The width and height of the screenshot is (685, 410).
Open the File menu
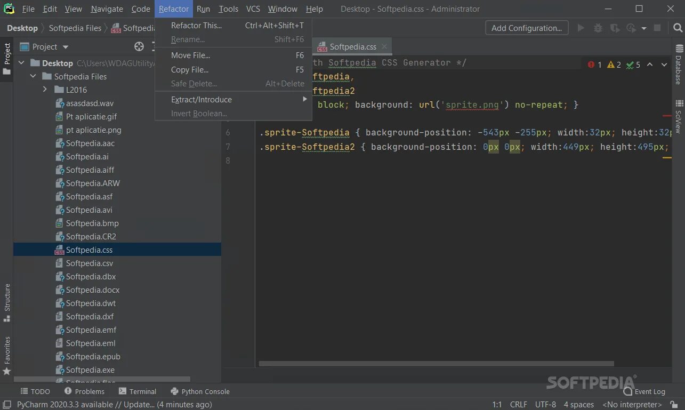click(28, 9)
